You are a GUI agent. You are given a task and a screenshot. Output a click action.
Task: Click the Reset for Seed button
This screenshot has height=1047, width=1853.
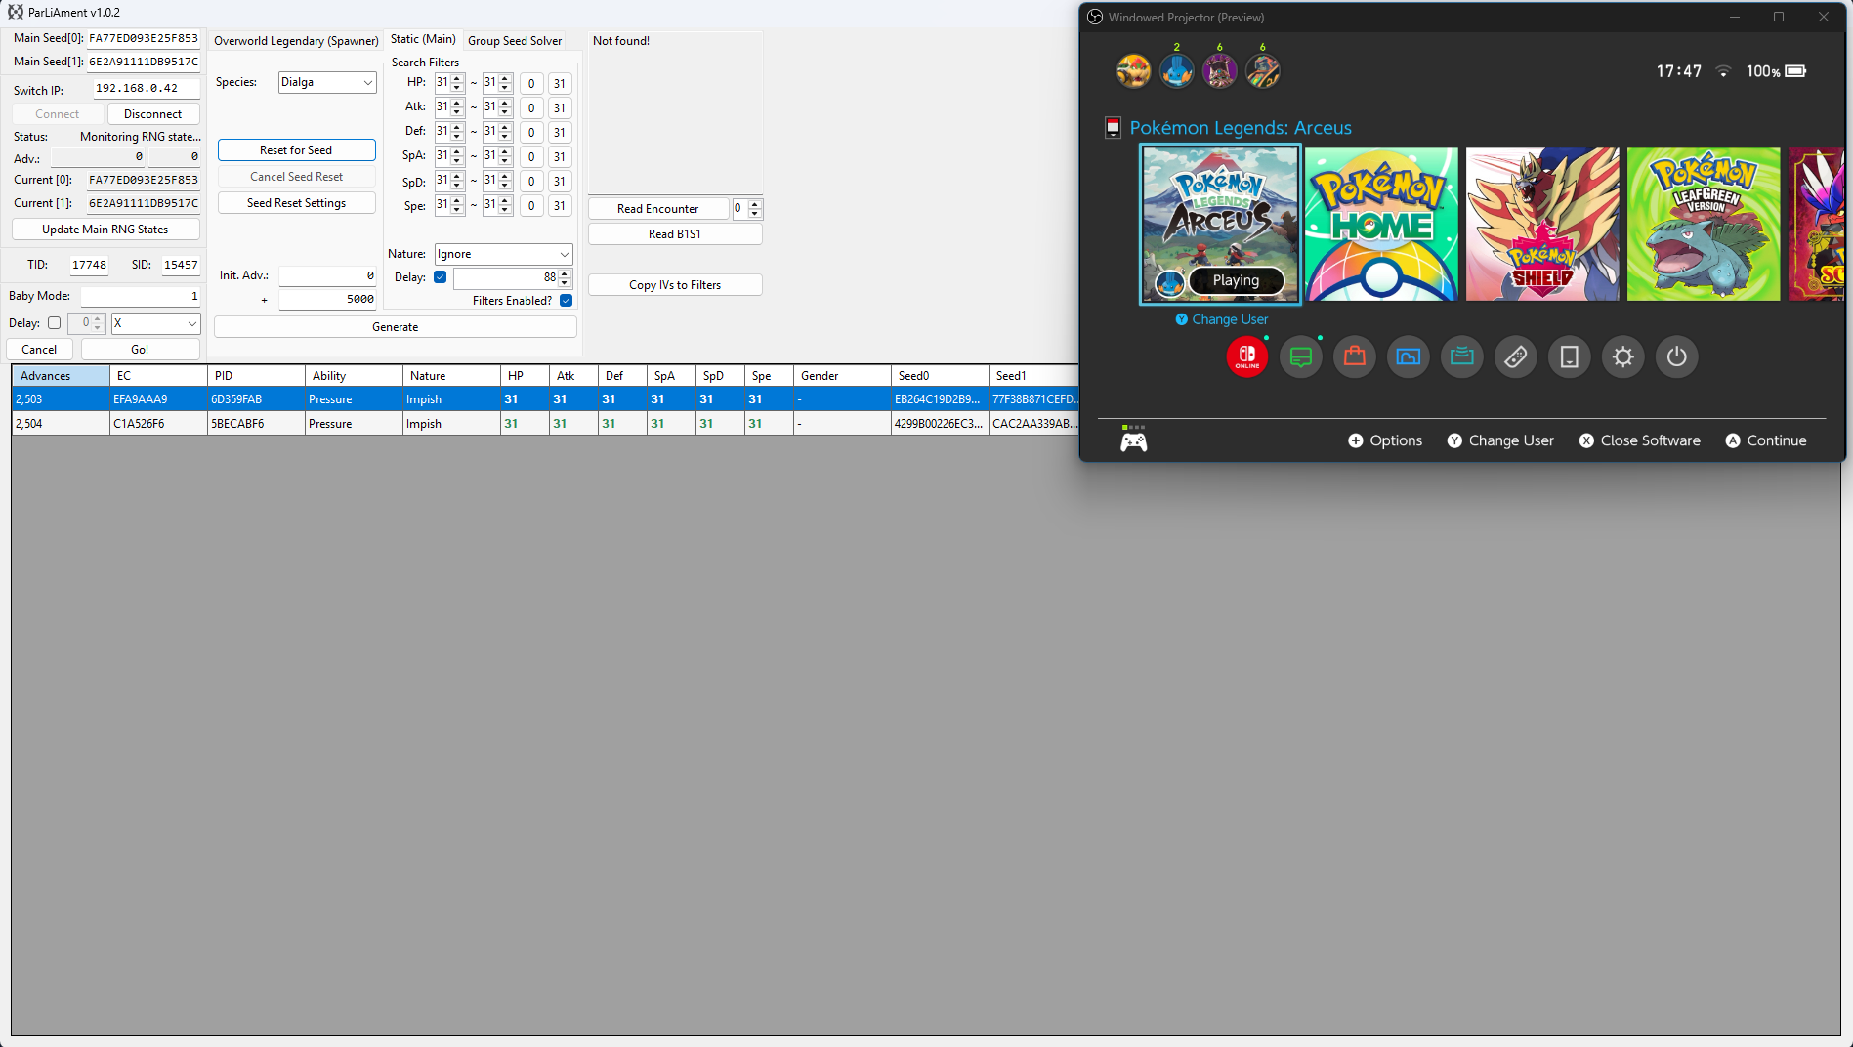click(x=296, y=150)
